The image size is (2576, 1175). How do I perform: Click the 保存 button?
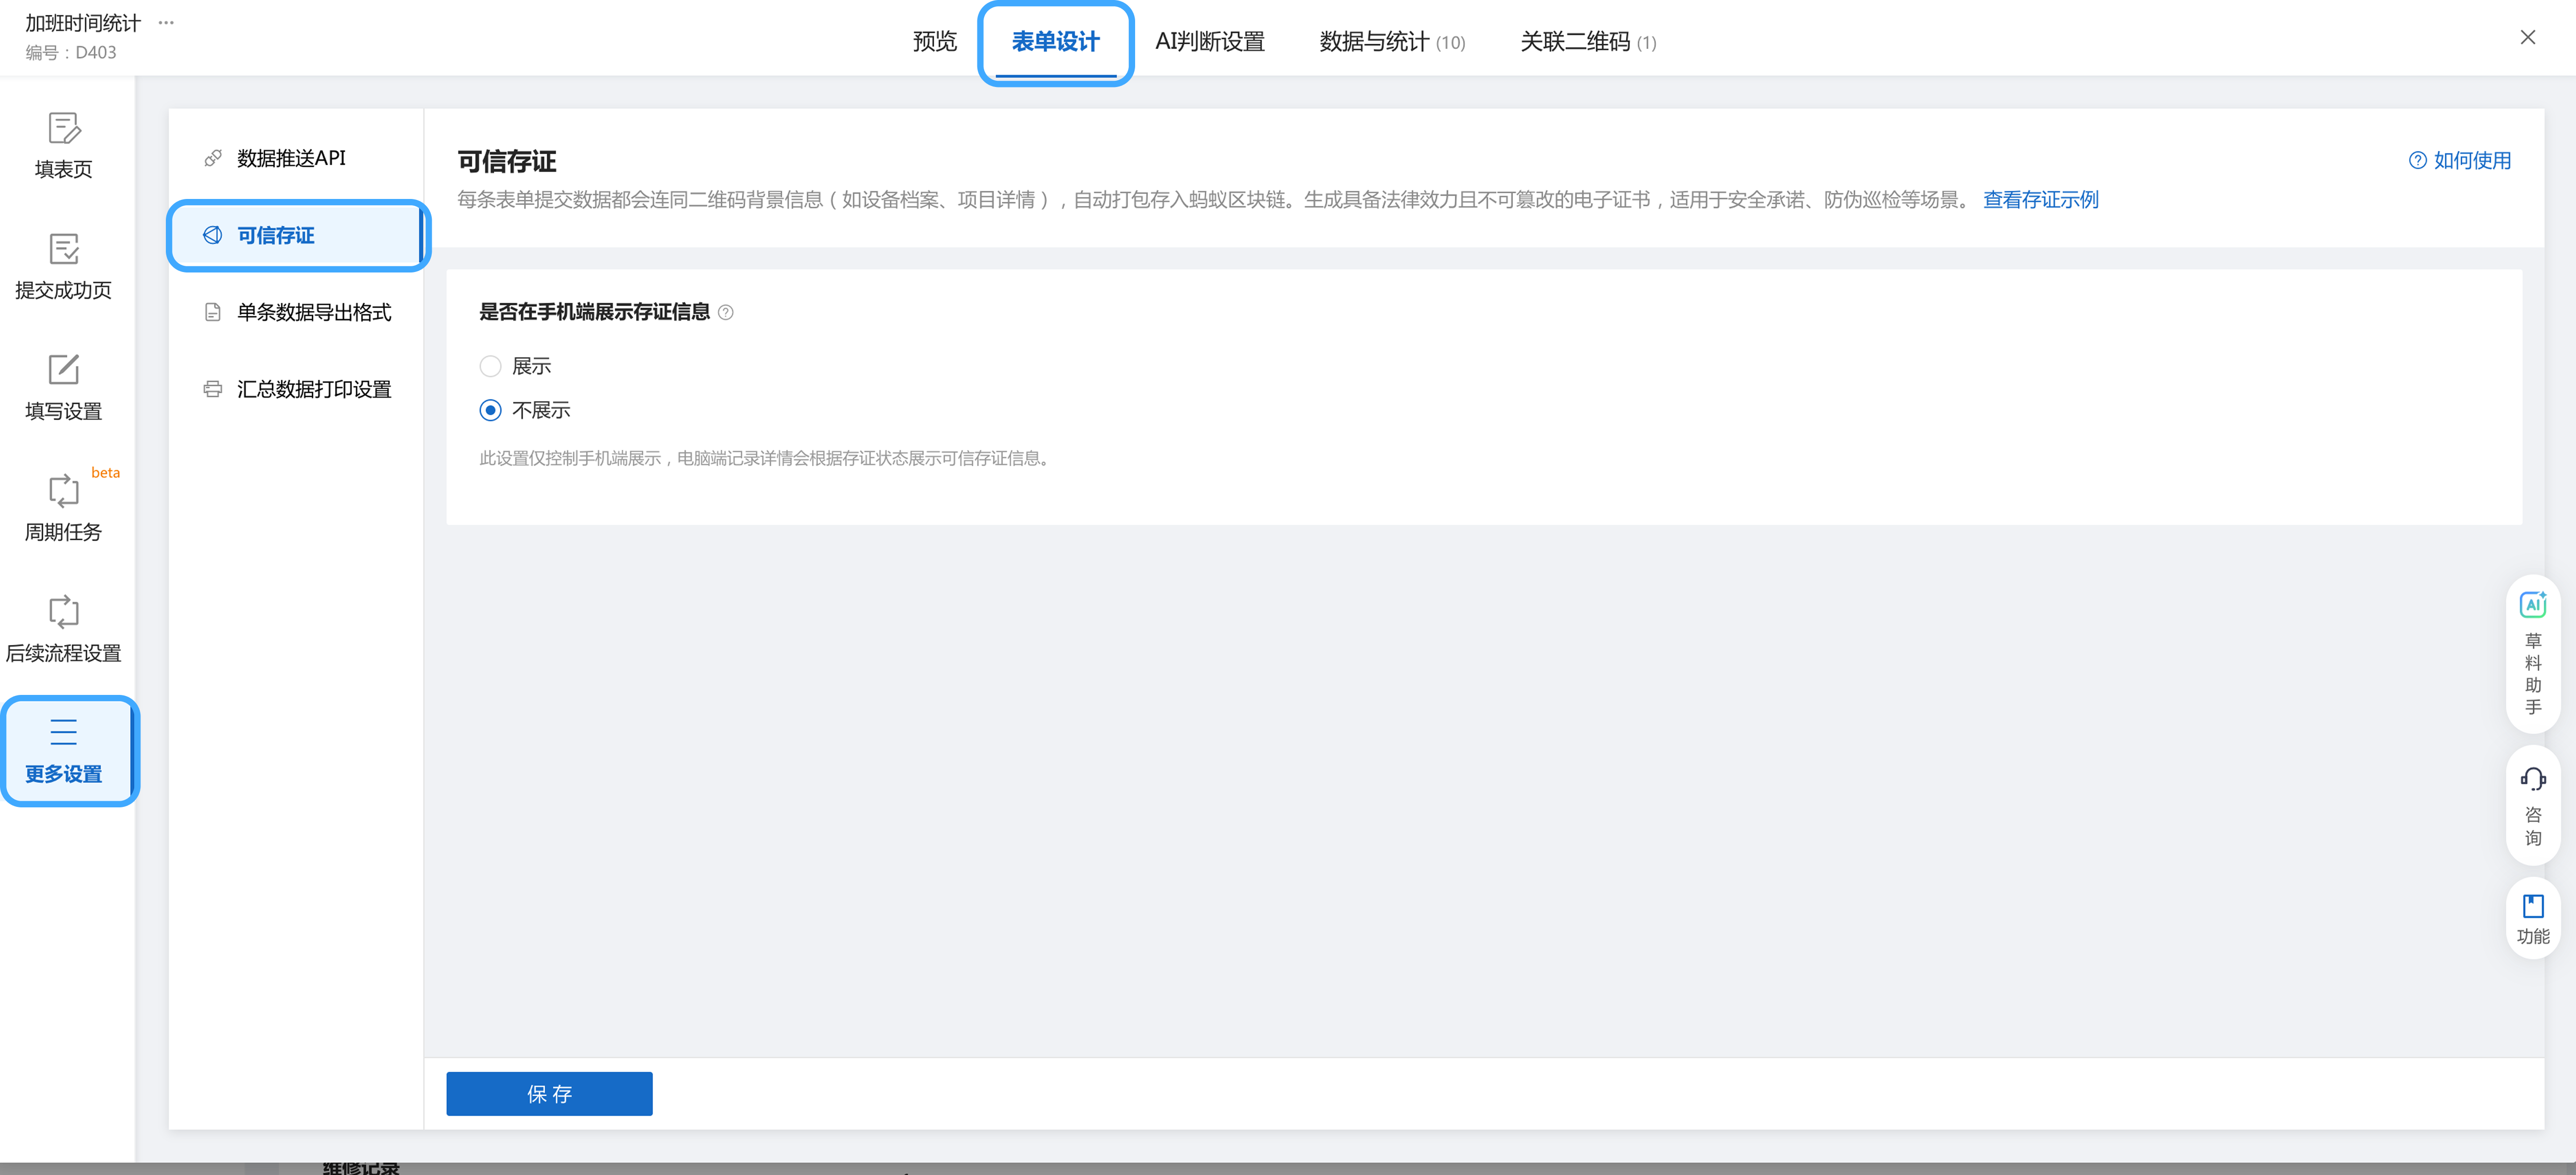(549, 1094)
